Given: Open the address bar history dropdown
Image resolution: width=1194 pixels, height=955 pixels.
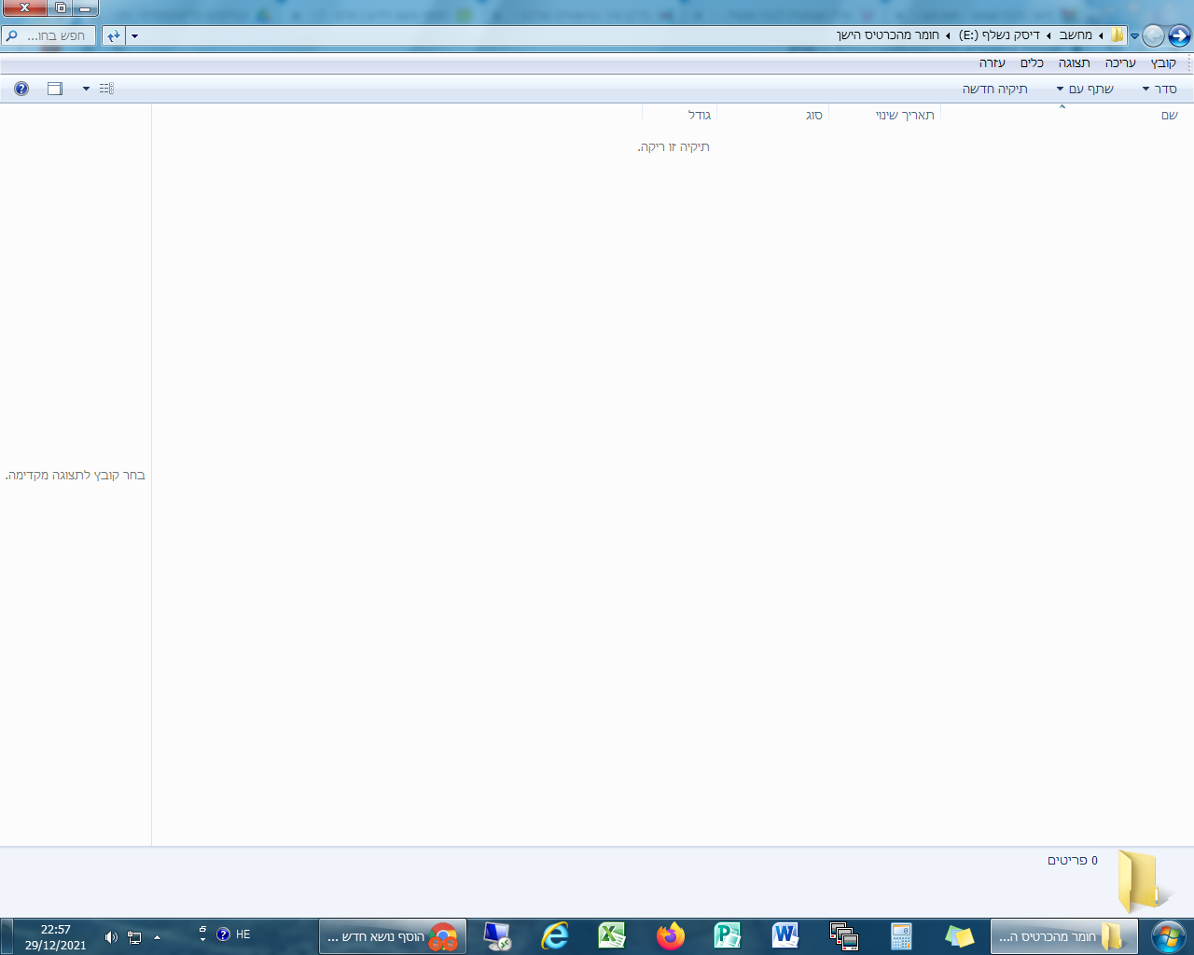Looking at the screenshot, I should tap(134, 36).
